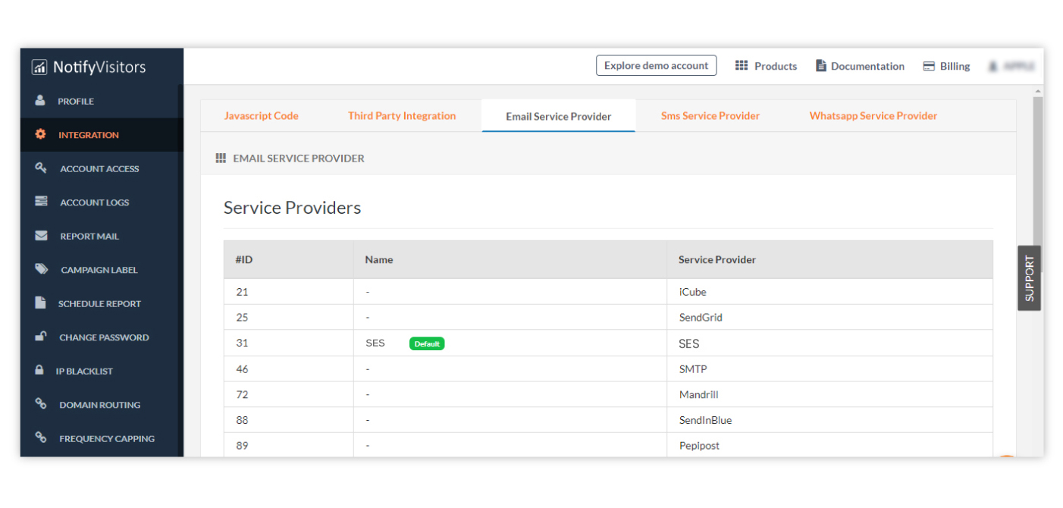Click ID 46 in the table
Screen dimensions: 1063x508
click(242, 369)
